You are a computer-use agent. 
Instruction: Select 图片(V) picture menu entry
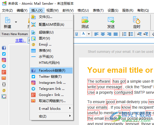point(51,38)
